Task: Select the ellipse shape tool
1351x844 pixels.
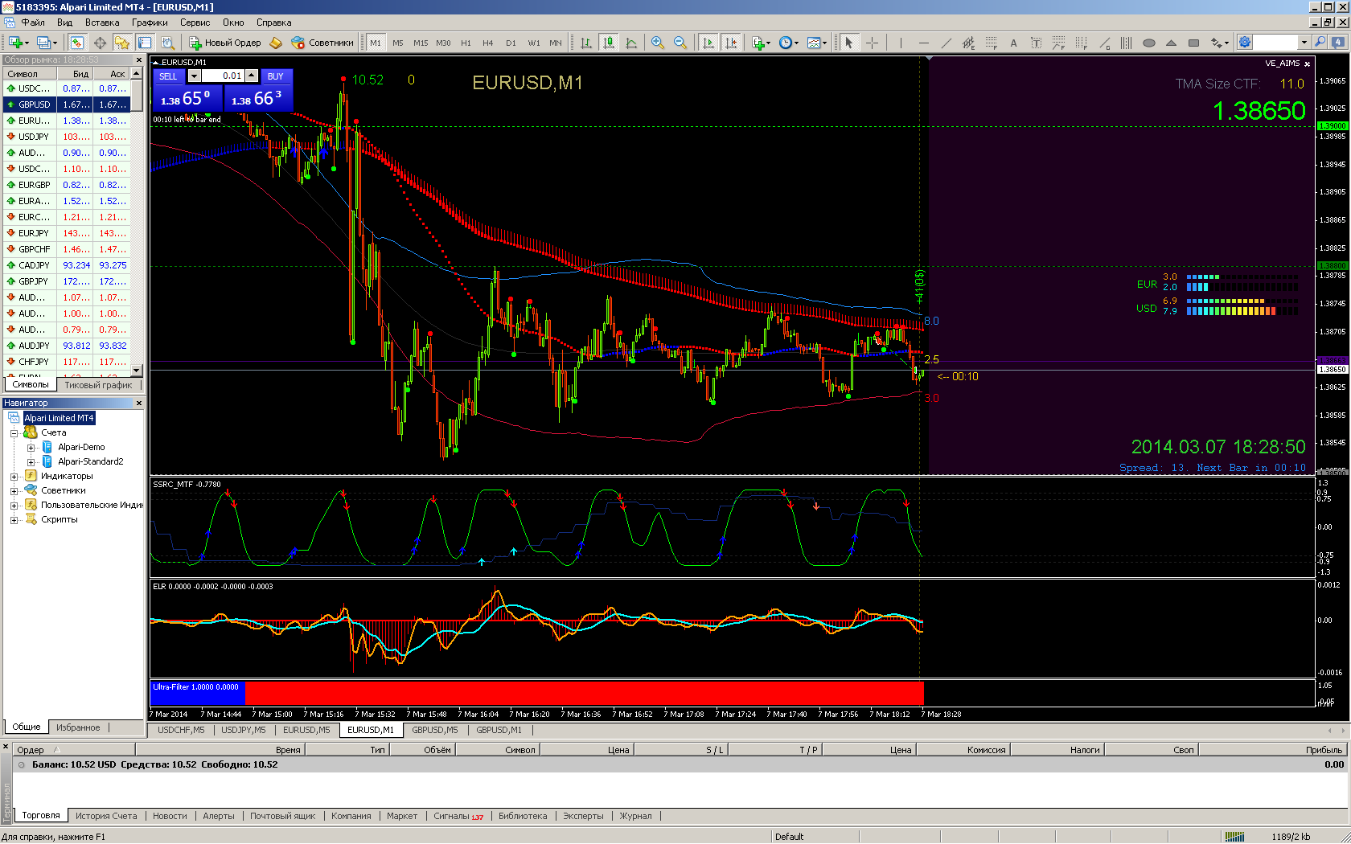Action: coord(1148,43)
